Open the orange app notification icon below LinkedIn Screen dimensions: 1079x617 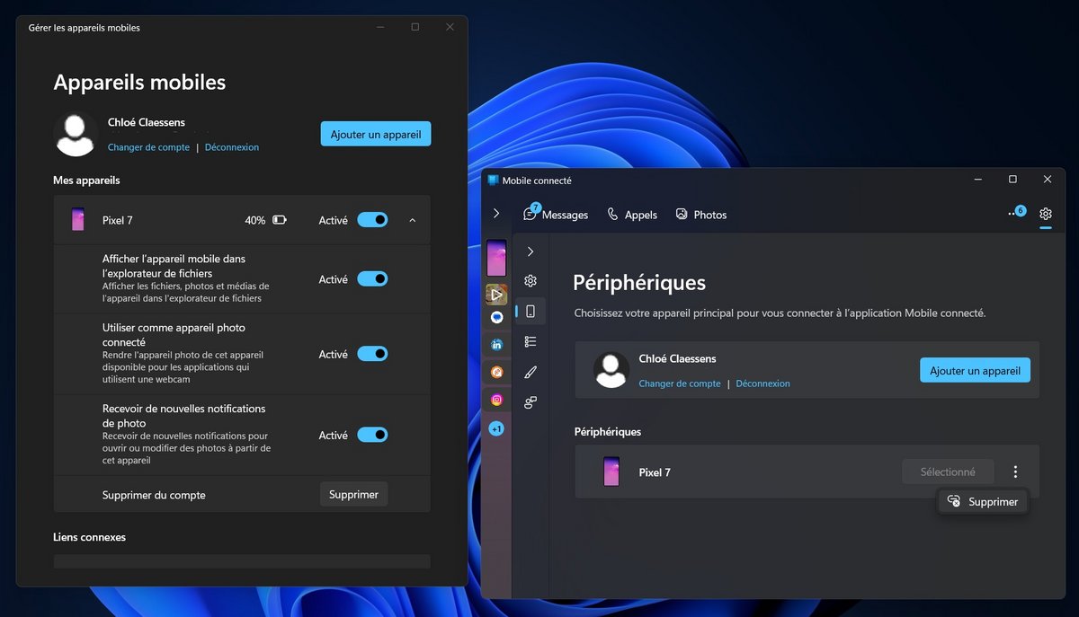(496, 372)
